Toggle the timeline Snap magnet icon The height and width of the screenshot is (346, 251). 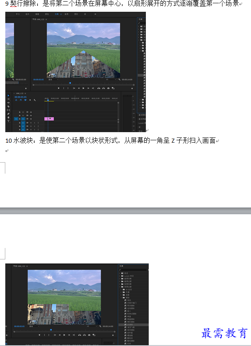21,100
